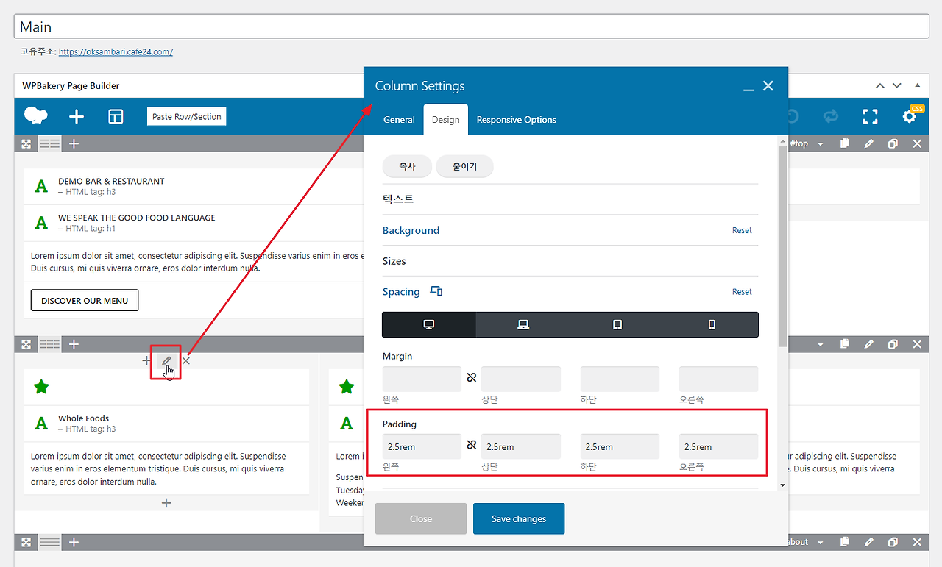This screenshot has height=567, width=942.
Task: Focus the Padding 왼쪽 input field
Action: click(x=422, y=446)
